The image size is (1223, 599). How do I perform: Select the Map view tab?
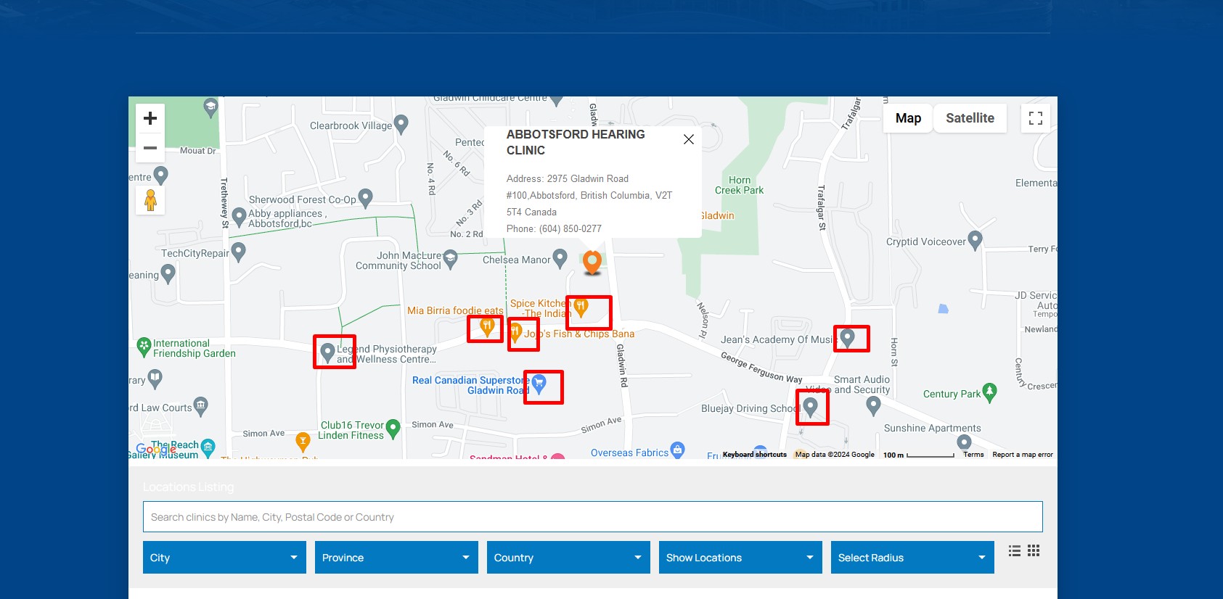click(x=908, y=118)
